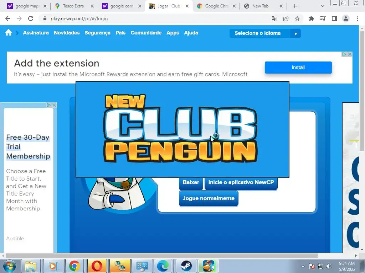Open Microsoft Edge from taskbar
Image resolution: width=365 pixels, height=273 pixels.
(x=163, y=266)
